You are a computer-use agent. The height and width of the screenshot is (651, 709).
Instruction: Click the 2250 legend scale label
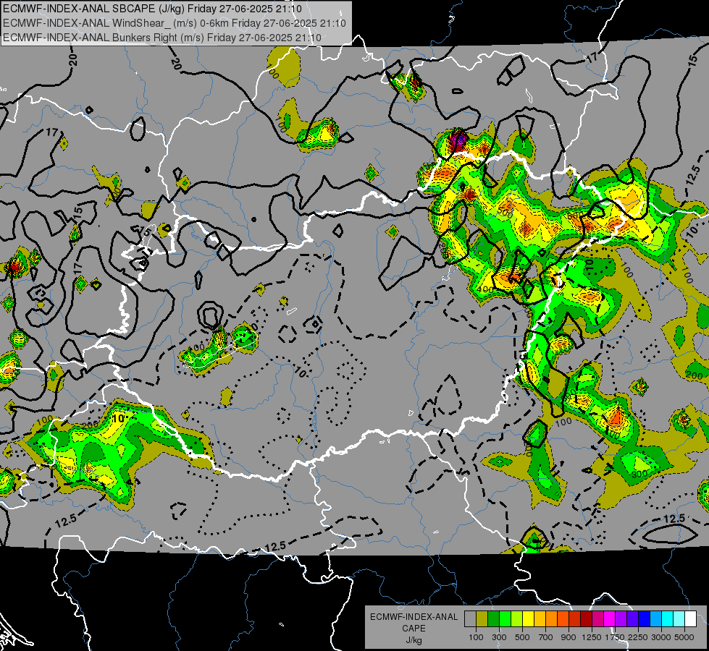tap(638, 637)
